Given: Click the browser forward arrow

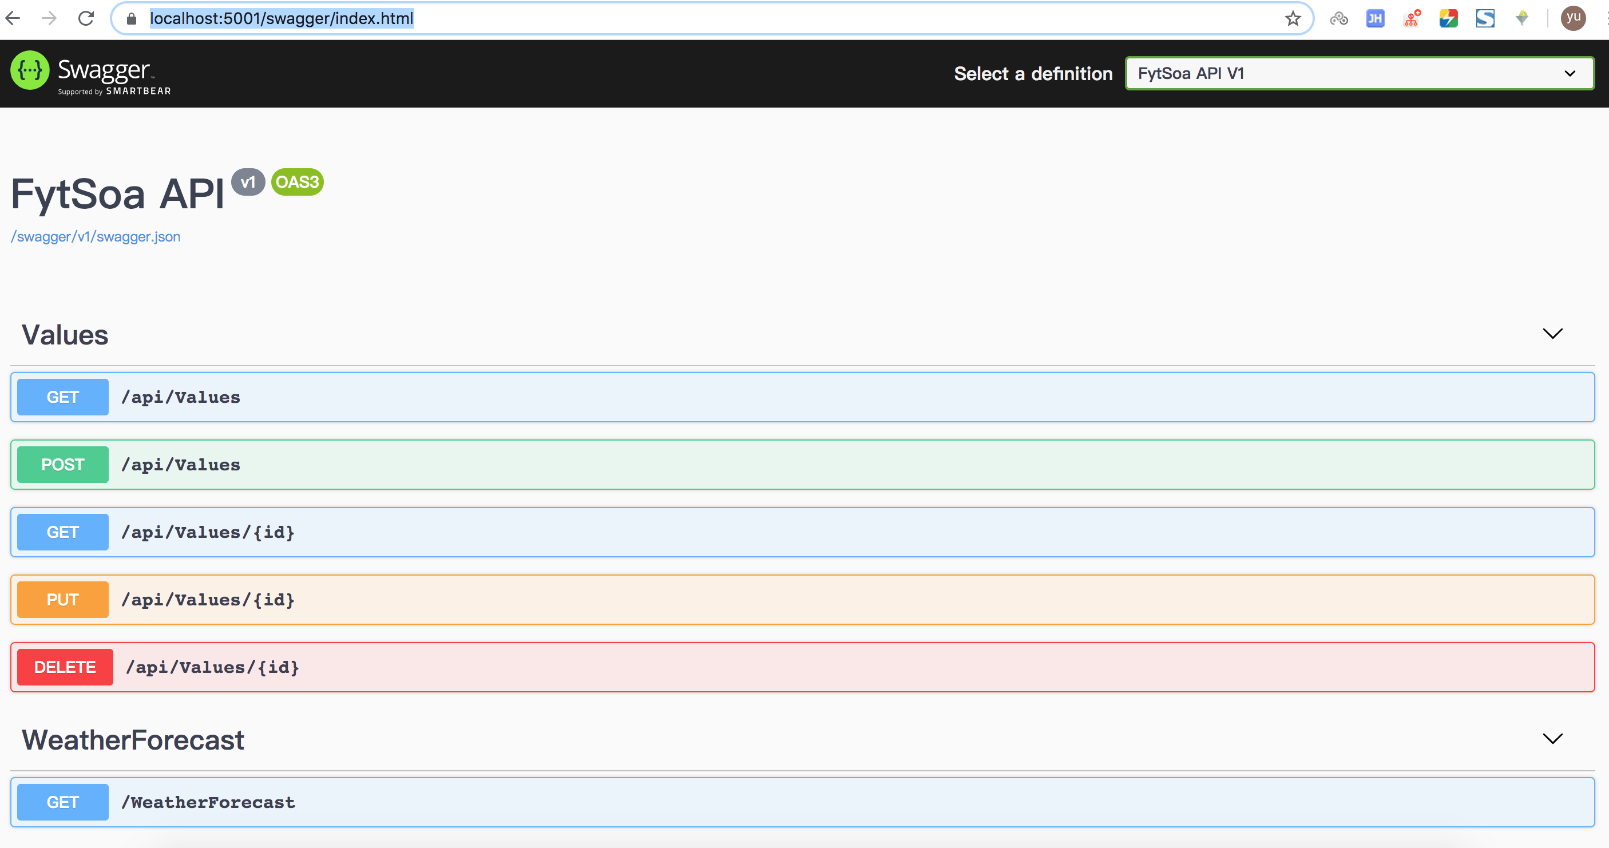Looking at the screenshot, I should tap(49, 18).
